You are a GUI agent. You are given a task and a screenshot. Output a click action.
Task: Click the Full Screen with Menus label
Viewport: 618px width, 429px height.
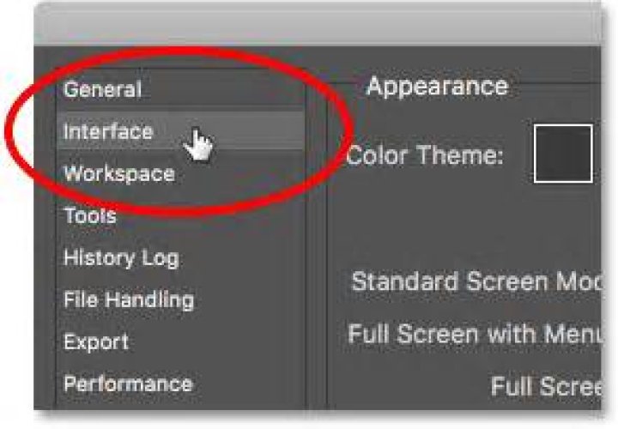[475, 333]
